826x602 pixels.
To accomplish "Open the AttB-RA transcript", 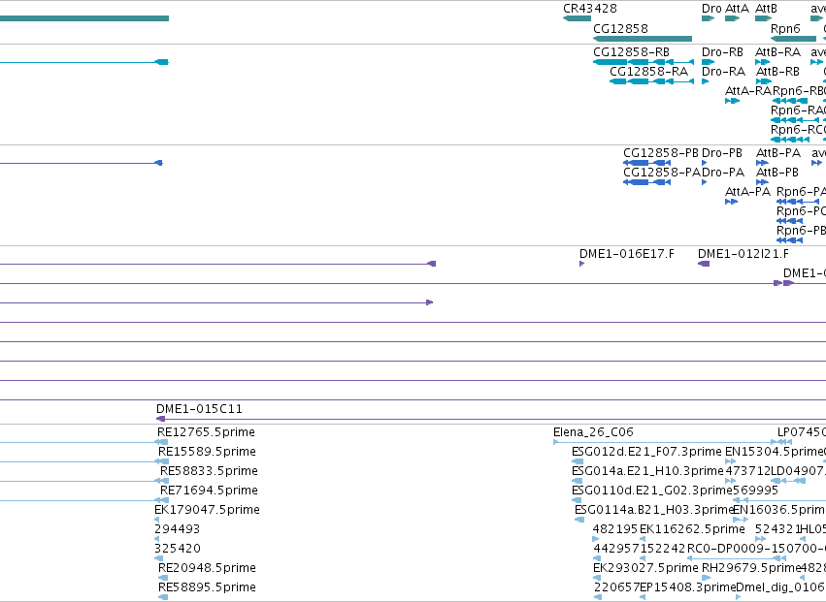I will pyautogui.click(x=762, y=62).
